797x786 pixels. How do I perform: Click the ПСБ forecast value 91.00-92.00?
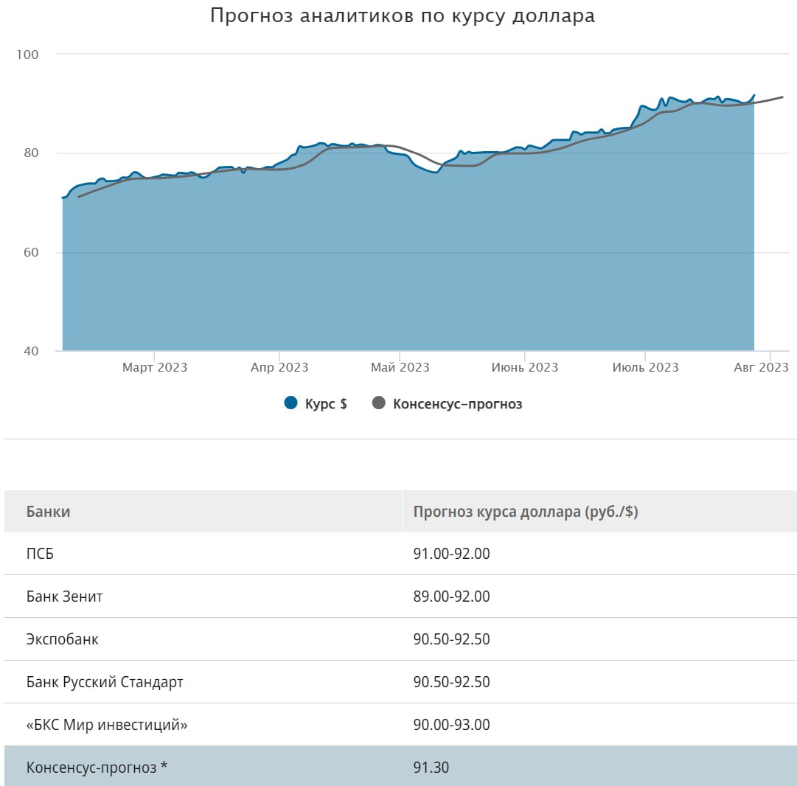pos(451,554)
